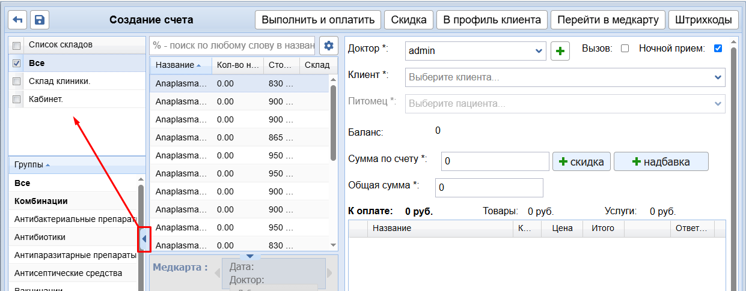This screenshot has width=746, height=291.
Task: Enable the Вызов checkbox
Action: click(x=625, y=49)
